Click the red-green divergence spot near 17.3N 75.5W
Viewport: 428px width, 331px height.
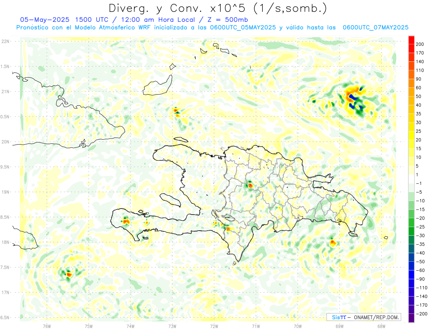[68, 274]
